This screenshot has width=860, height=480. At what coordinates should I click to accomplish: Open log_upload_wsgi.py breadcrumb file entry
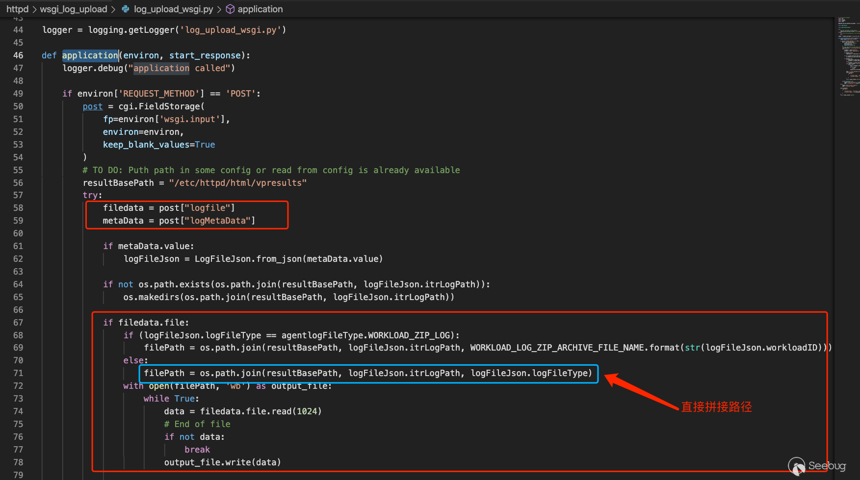[x=173, y=9]
